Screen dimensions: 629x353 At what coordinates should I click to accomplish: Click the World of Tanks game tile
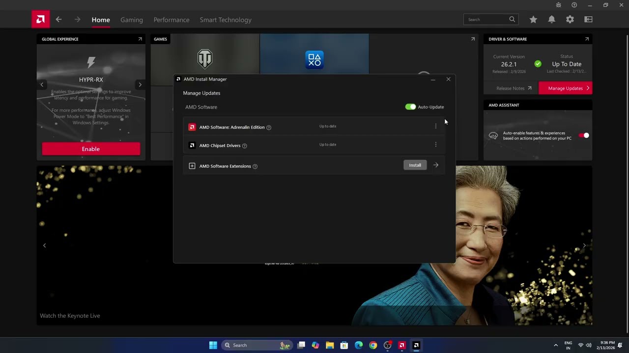click(x=205, y=59)
